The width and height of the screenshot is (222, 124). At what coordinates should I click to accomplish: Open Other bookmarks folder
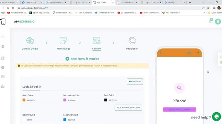pos(215,13)
